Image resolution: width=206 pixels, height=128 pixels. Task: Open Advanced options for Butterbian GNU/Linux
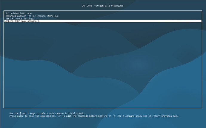103,16
